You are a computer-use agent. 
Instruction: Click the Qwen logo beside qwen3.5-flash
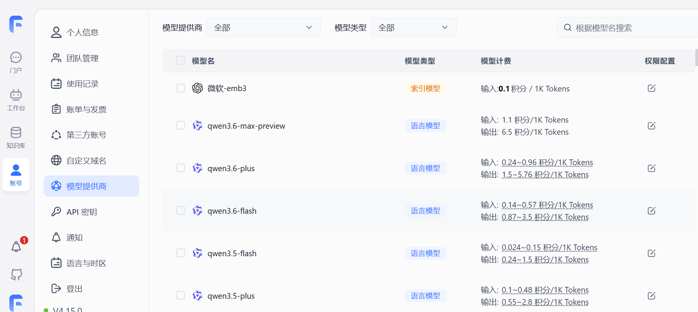point(197,253)
